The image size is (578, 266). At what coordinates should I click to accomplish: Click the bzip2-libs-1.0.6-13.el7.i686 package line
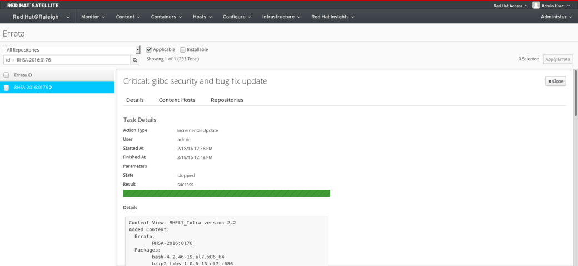point(192,263)
